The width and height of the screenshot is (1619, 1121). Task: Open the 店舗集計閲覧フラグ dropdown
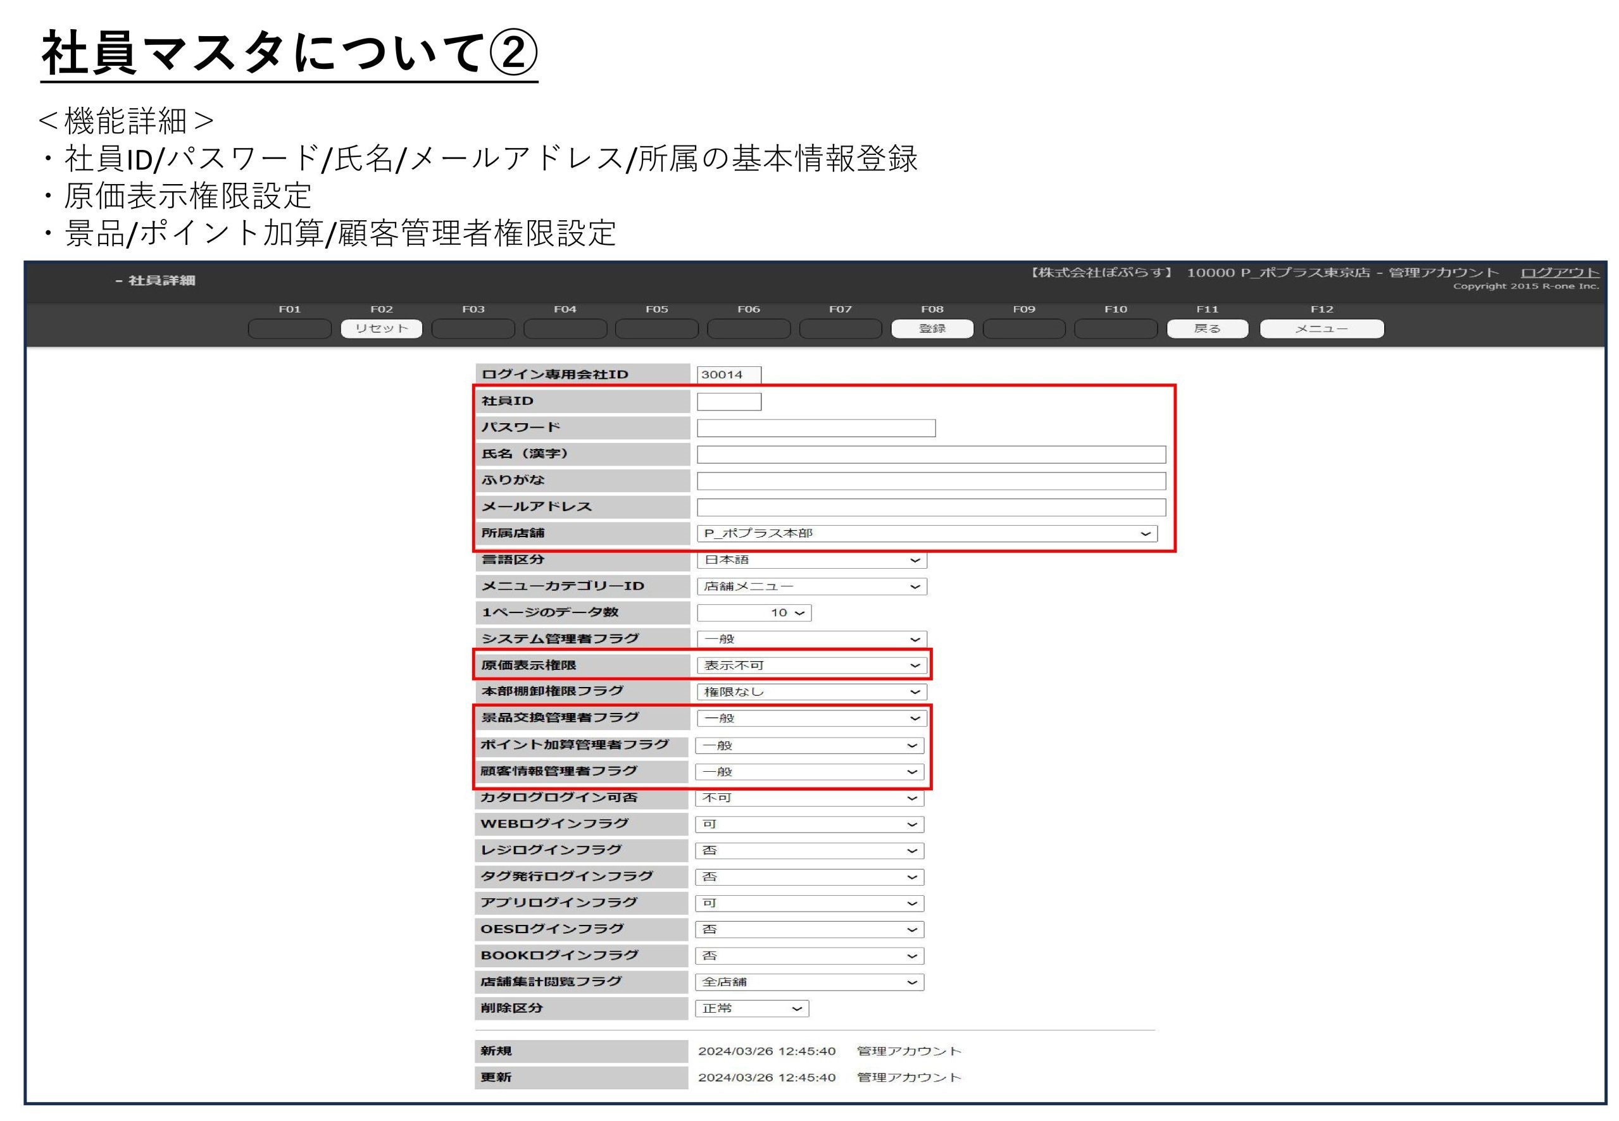click(809, 982)
